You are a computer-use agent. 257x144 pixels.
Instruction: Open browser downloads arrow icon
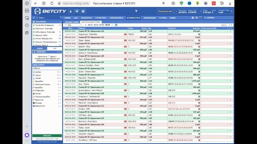coord(230,3)
